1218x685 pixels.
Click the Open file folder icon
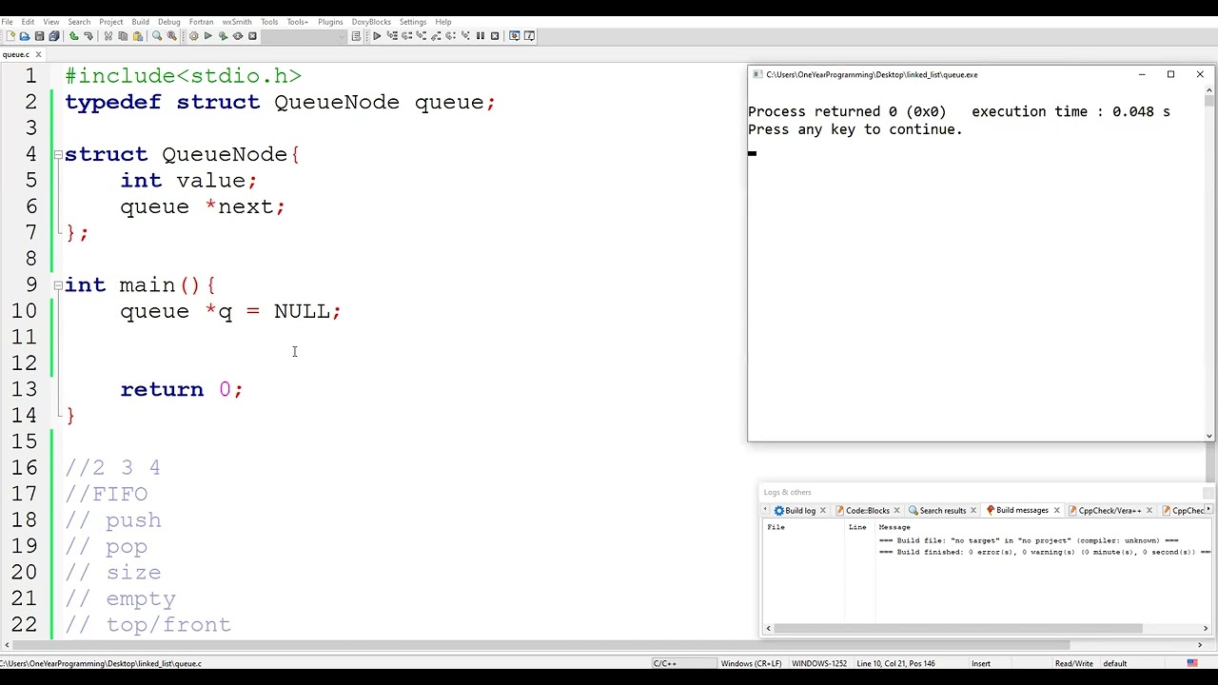point(25,36)
